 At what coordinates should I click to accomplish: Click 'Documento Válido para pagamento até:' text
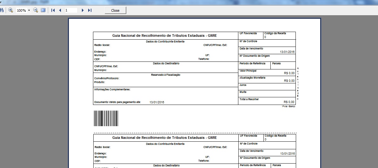pos(117,102)
